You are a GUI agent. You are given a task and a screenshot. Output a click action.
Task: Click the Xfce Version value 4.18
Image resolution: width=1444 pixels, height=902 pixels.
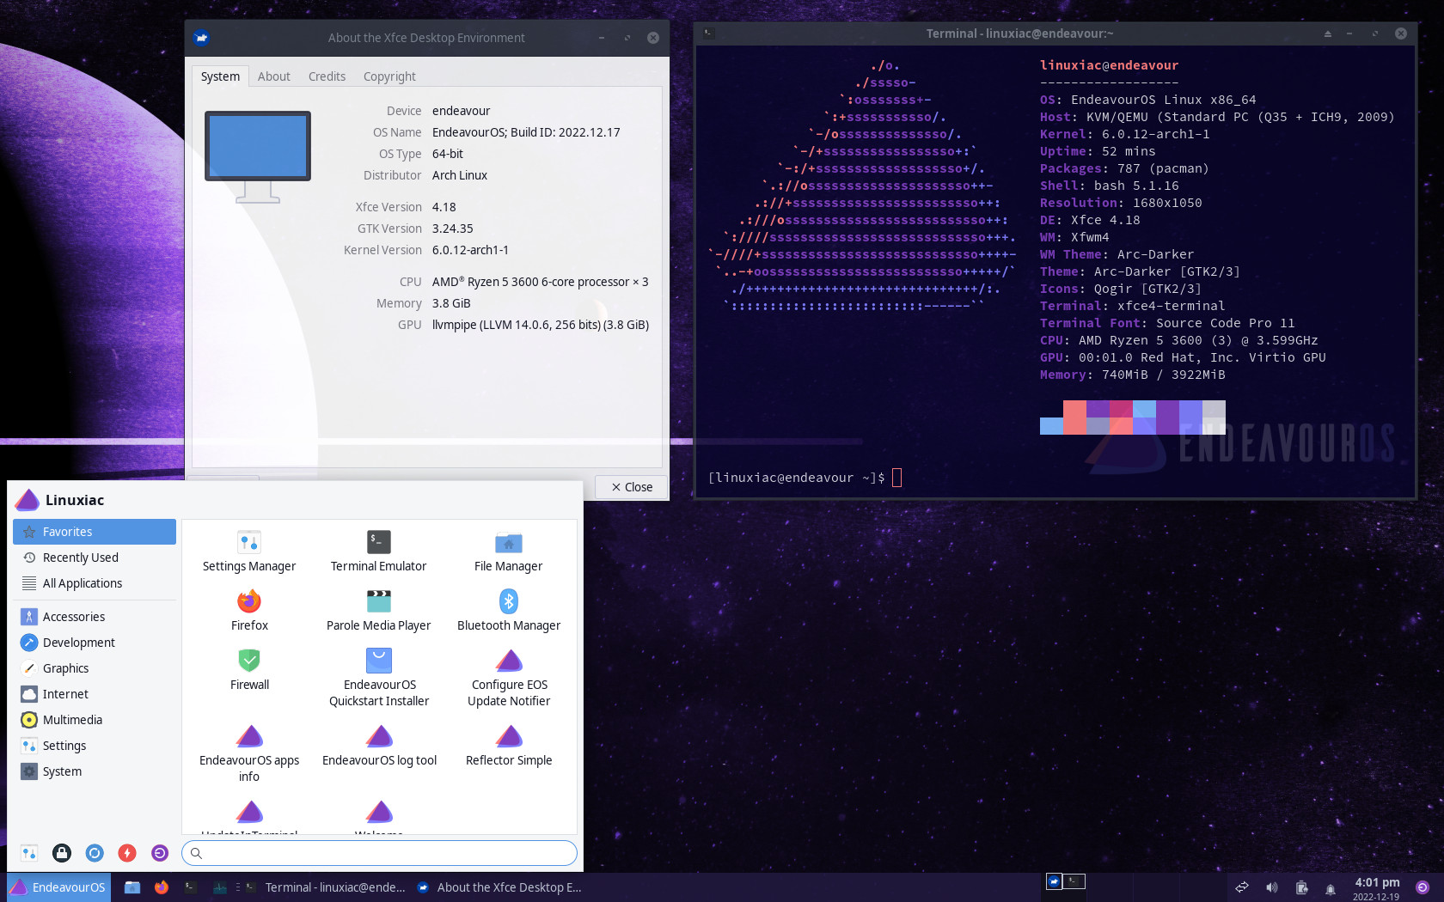[444, 207]
